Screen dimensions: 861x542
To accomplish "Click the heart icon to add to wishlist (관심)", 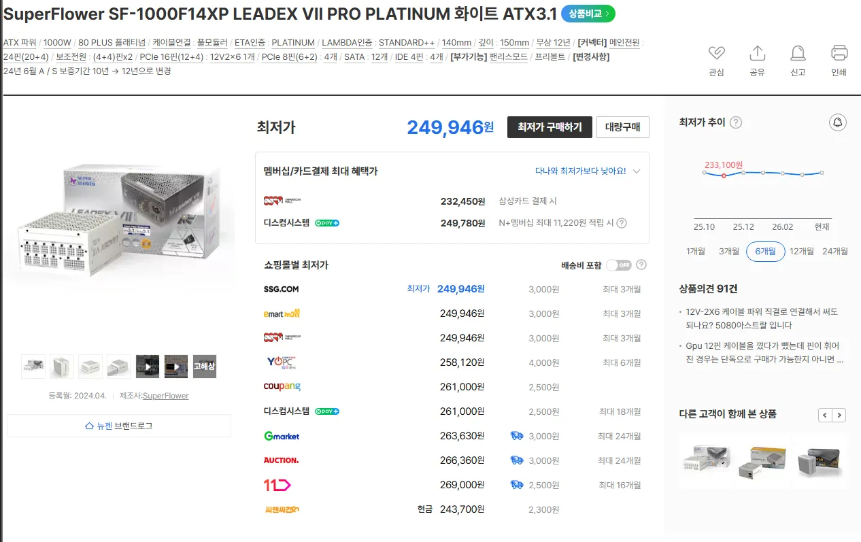I will point(716,54).
